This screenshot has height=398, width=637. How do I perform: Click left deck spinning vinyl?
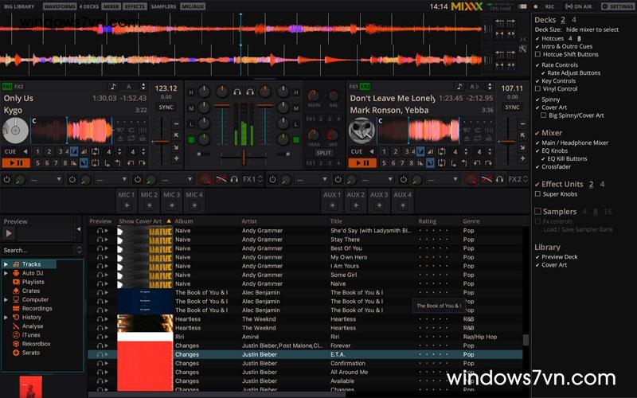pos(15,131)
